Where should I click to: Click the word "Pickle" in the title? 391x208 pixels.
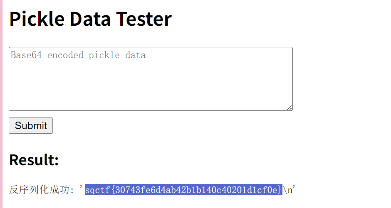tap(37, 19)
